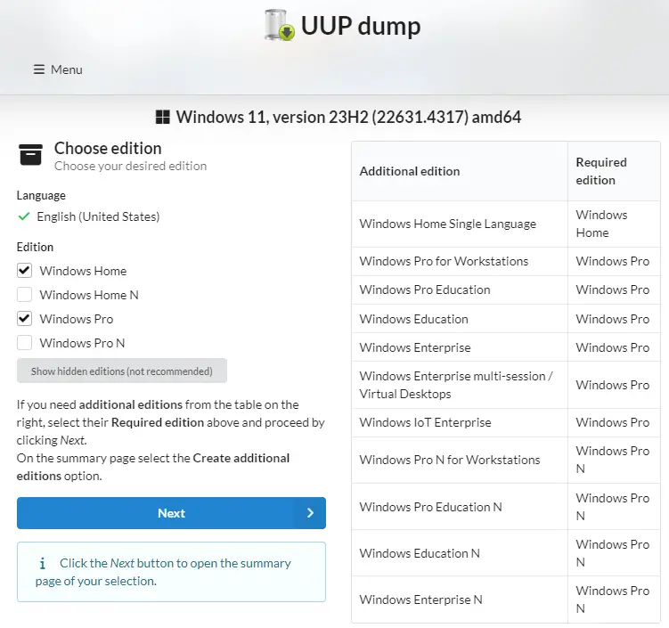Click the Additional edition column header
Image resolution: width=669 pixels, height=628 pixels.
(x=460, y=171)
